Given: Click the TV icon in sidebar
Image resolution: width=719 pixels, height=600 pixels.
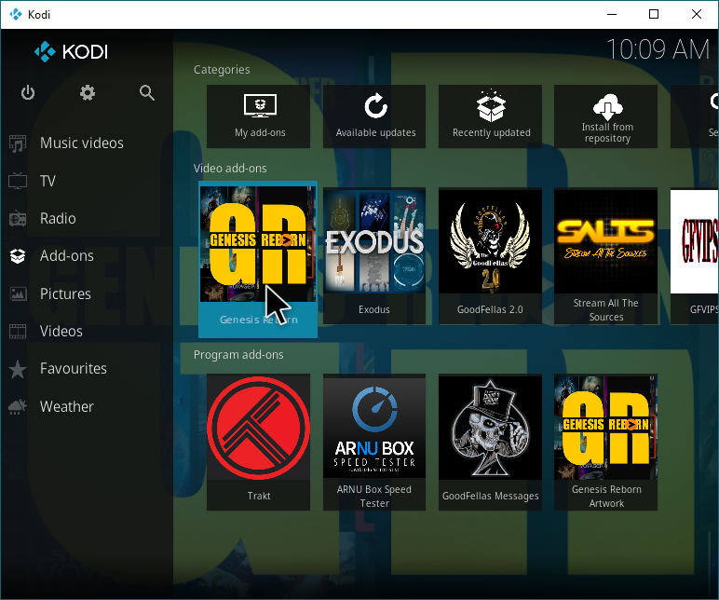Looking at the screenshot, I should 18,181.
